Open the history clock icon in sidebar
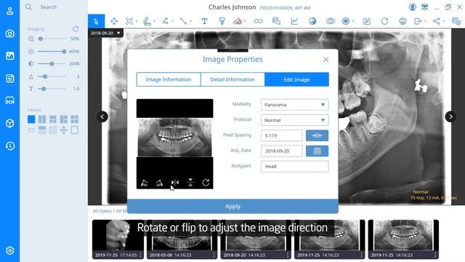The width and height of the screenshot is (465, 262). pos(9,146)
